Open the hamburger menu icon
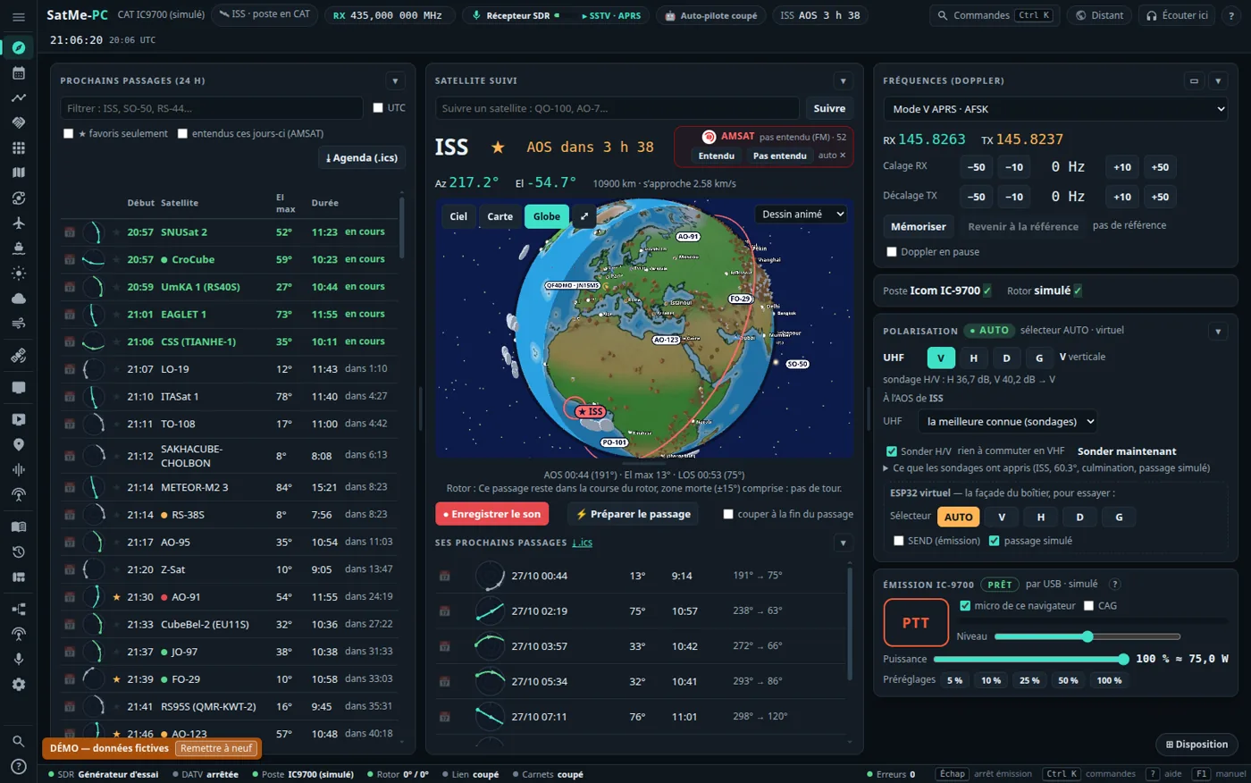The width and height of the screenshot is (1251, 783). 18,16
